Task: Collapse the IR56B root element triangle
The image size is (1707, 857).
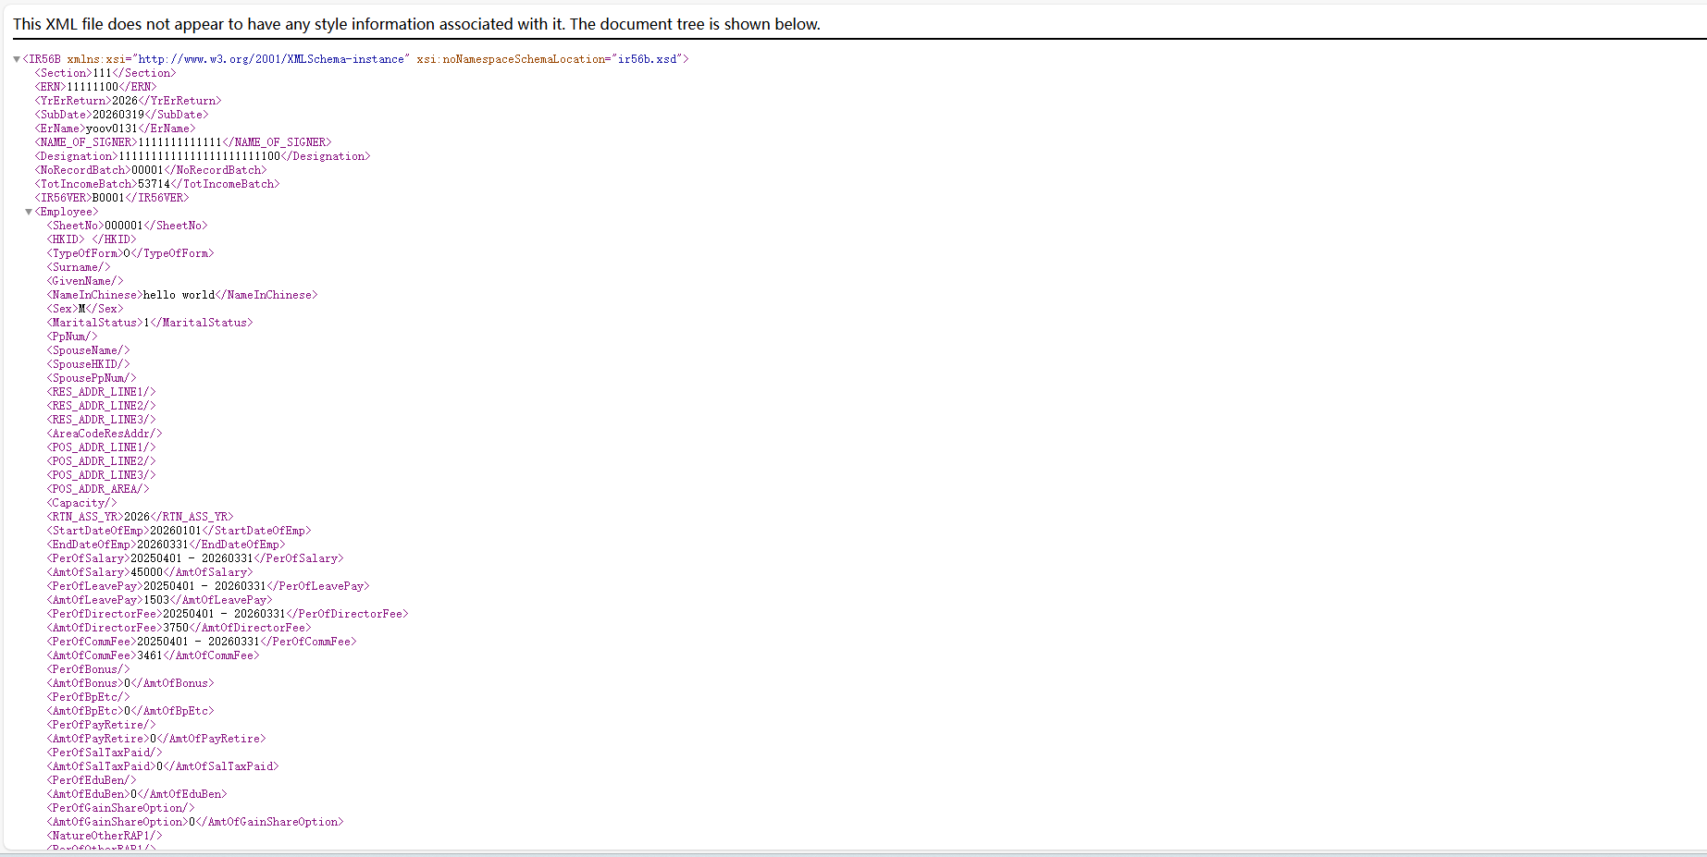Action: [x=17, y=59]
